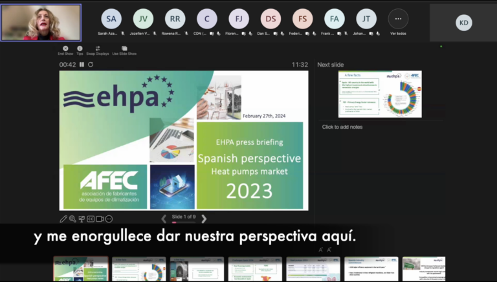Image resolution: width=497 pixels, height=282 pixels.
Task: Go to the previous slide arrow
Action: coord(164,219)
